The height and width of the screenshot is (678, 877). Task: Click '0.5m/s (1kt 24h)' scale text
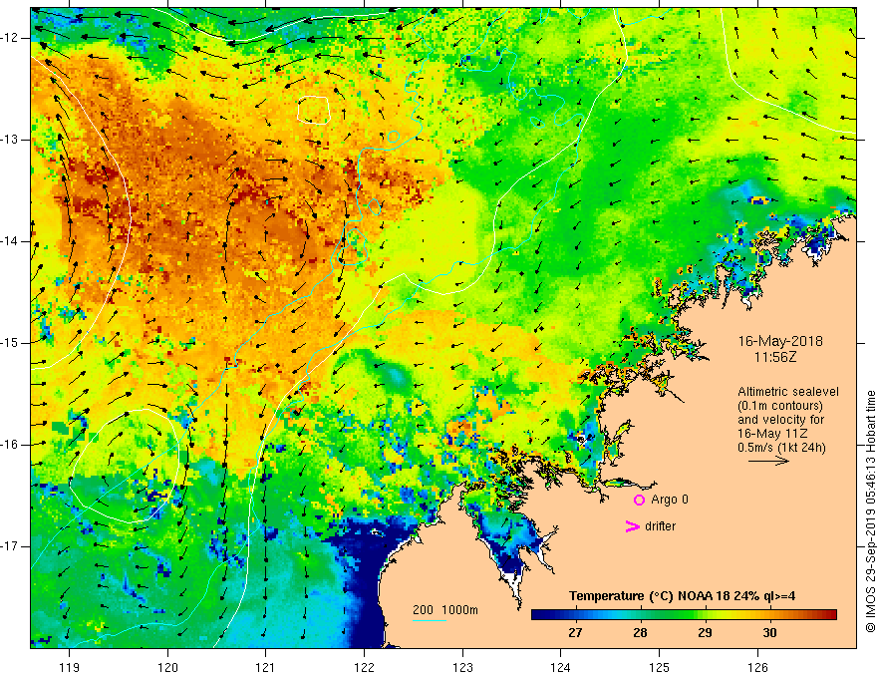click(781, 447)
